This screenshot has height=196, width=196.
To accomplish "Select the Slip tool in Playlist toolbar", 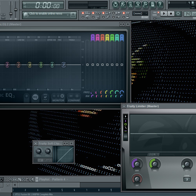I will point(15,180).
